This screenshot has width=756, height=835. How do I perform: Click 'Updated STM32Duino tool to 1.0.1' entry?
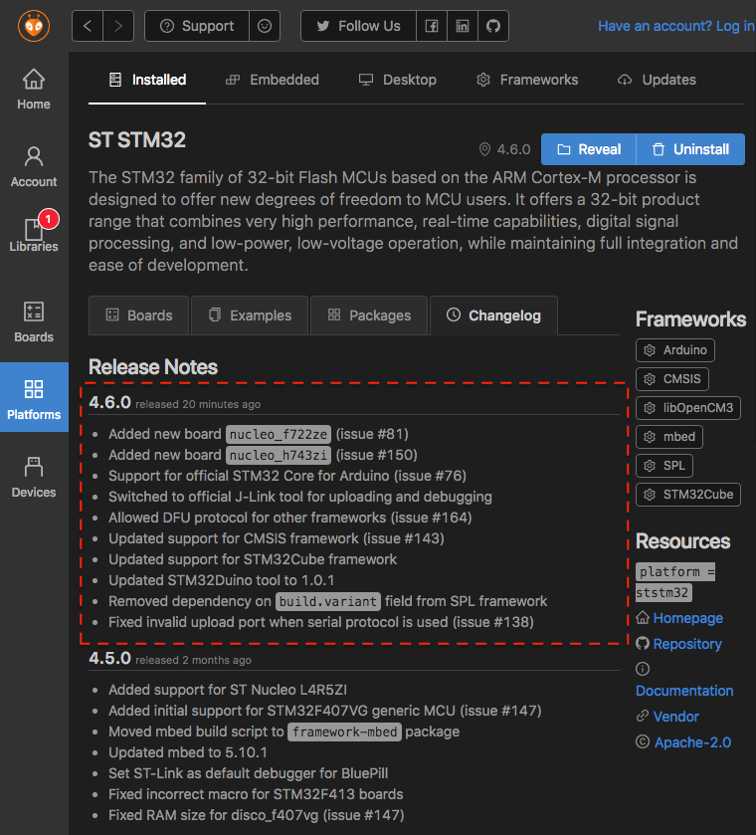[222, 580]
